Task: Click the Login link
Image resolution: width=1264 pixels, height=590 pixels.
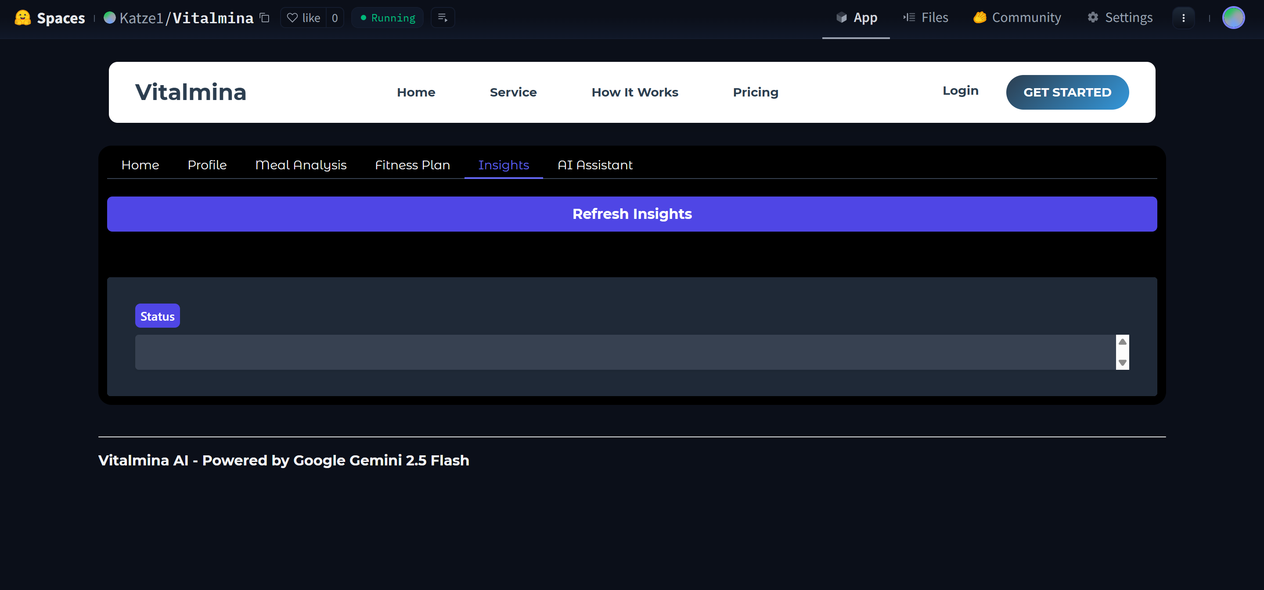Action: tap(960, 91)
